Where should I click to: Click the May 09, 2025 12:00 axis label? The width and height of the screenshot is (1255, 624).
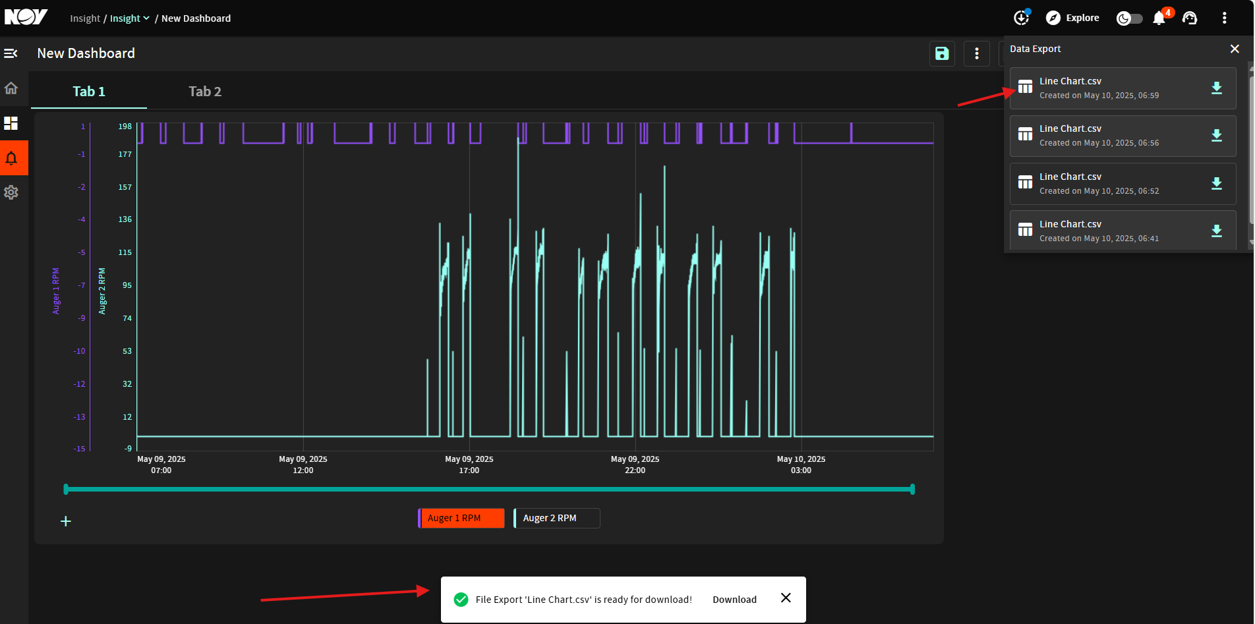pos(303,465)
